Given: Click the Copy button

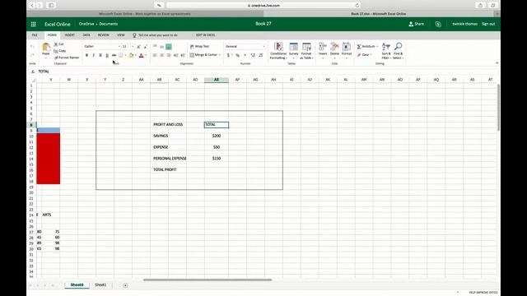Looking at the screenshot, I should [x=60, y=51].
